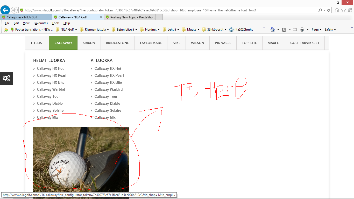Open Callaway HX Bite under A -LUOKKA
The width and height of the screenshot is (354, 199).
pos(108,82)
